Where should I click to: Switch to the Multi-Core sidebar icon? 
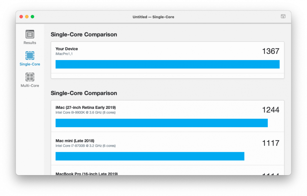(30, 77)
